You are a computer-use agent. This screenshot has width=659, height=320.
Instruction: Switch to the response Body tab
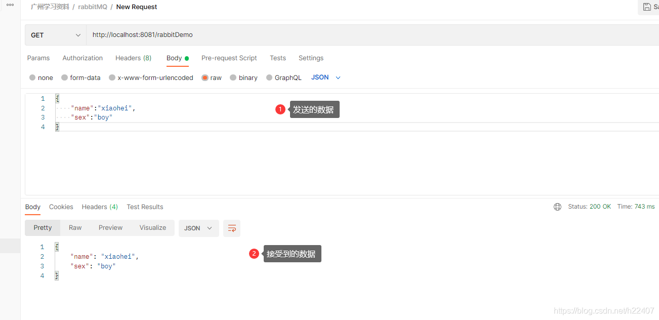click(32, 207)
